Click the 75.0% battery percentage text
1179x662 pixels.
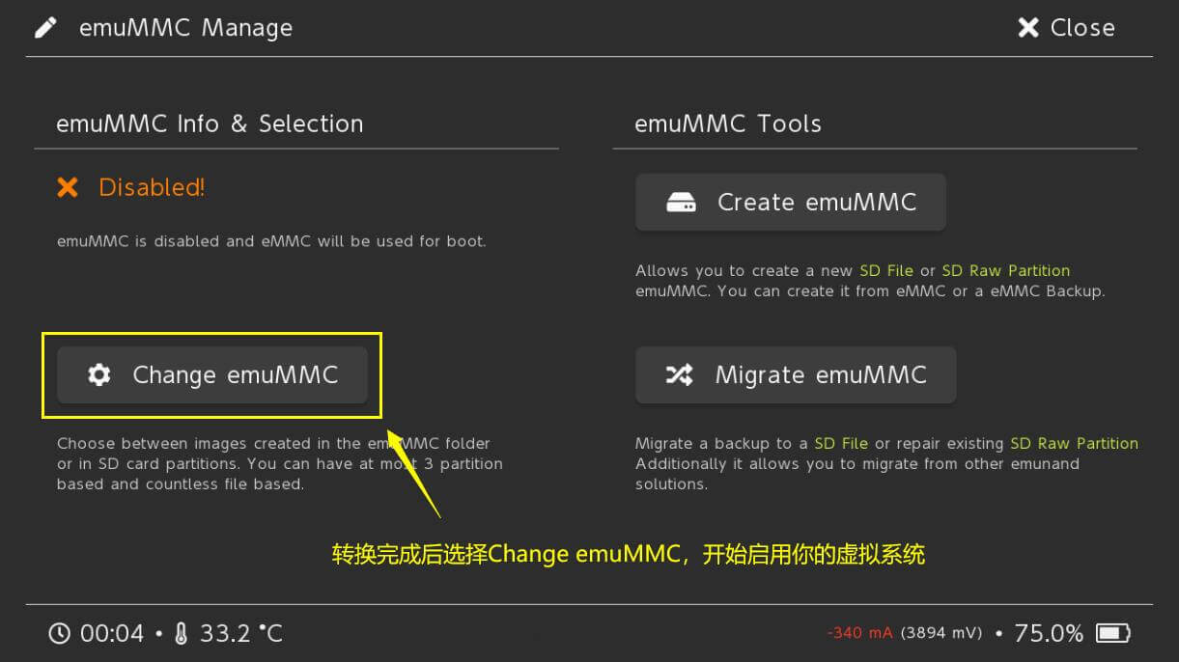pyautogui.click(x=1049, y=633)
